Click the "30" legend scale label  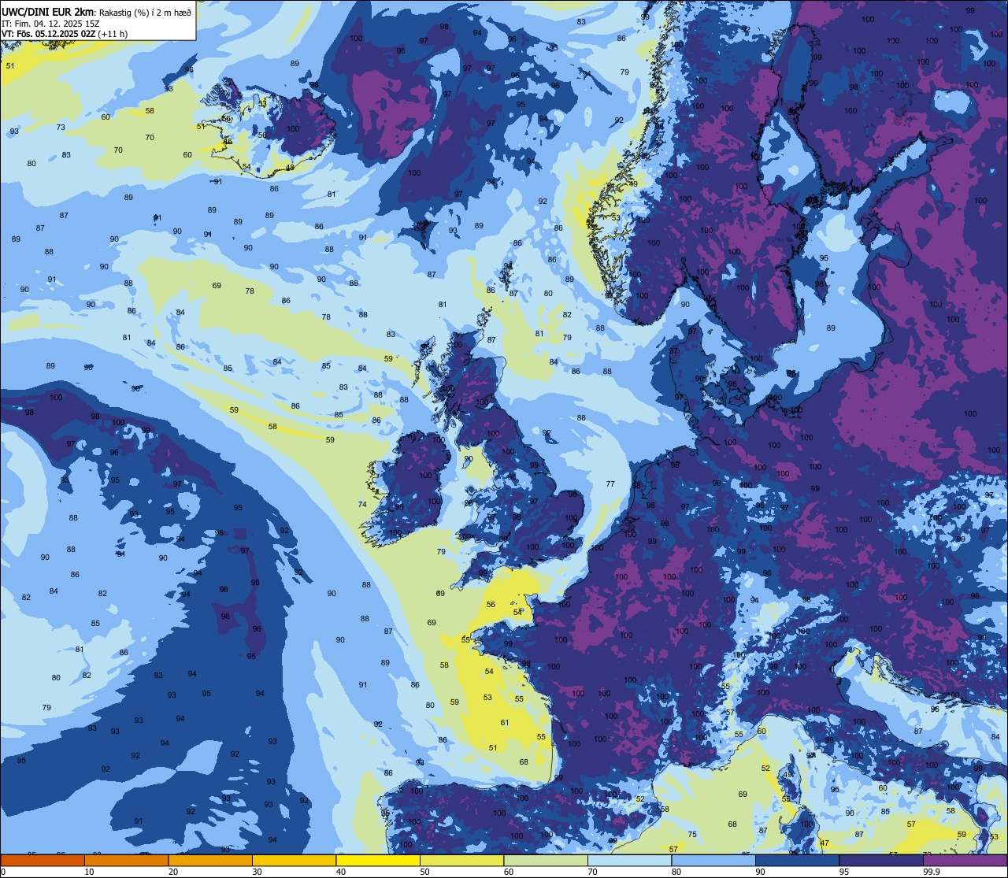coord(257,872)
